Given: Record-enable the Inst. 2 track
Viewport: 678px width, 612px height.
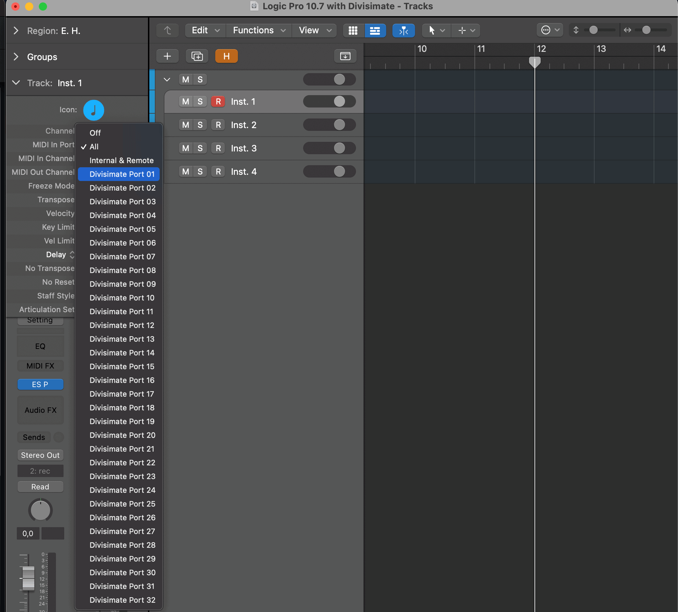Looking at the screenshot, I should pos(218,125).
